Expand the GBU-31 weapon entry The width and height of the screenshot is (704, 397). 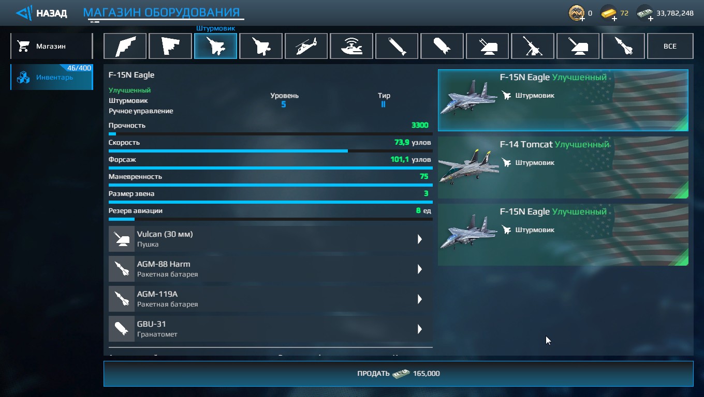click(x=271, y=329)
